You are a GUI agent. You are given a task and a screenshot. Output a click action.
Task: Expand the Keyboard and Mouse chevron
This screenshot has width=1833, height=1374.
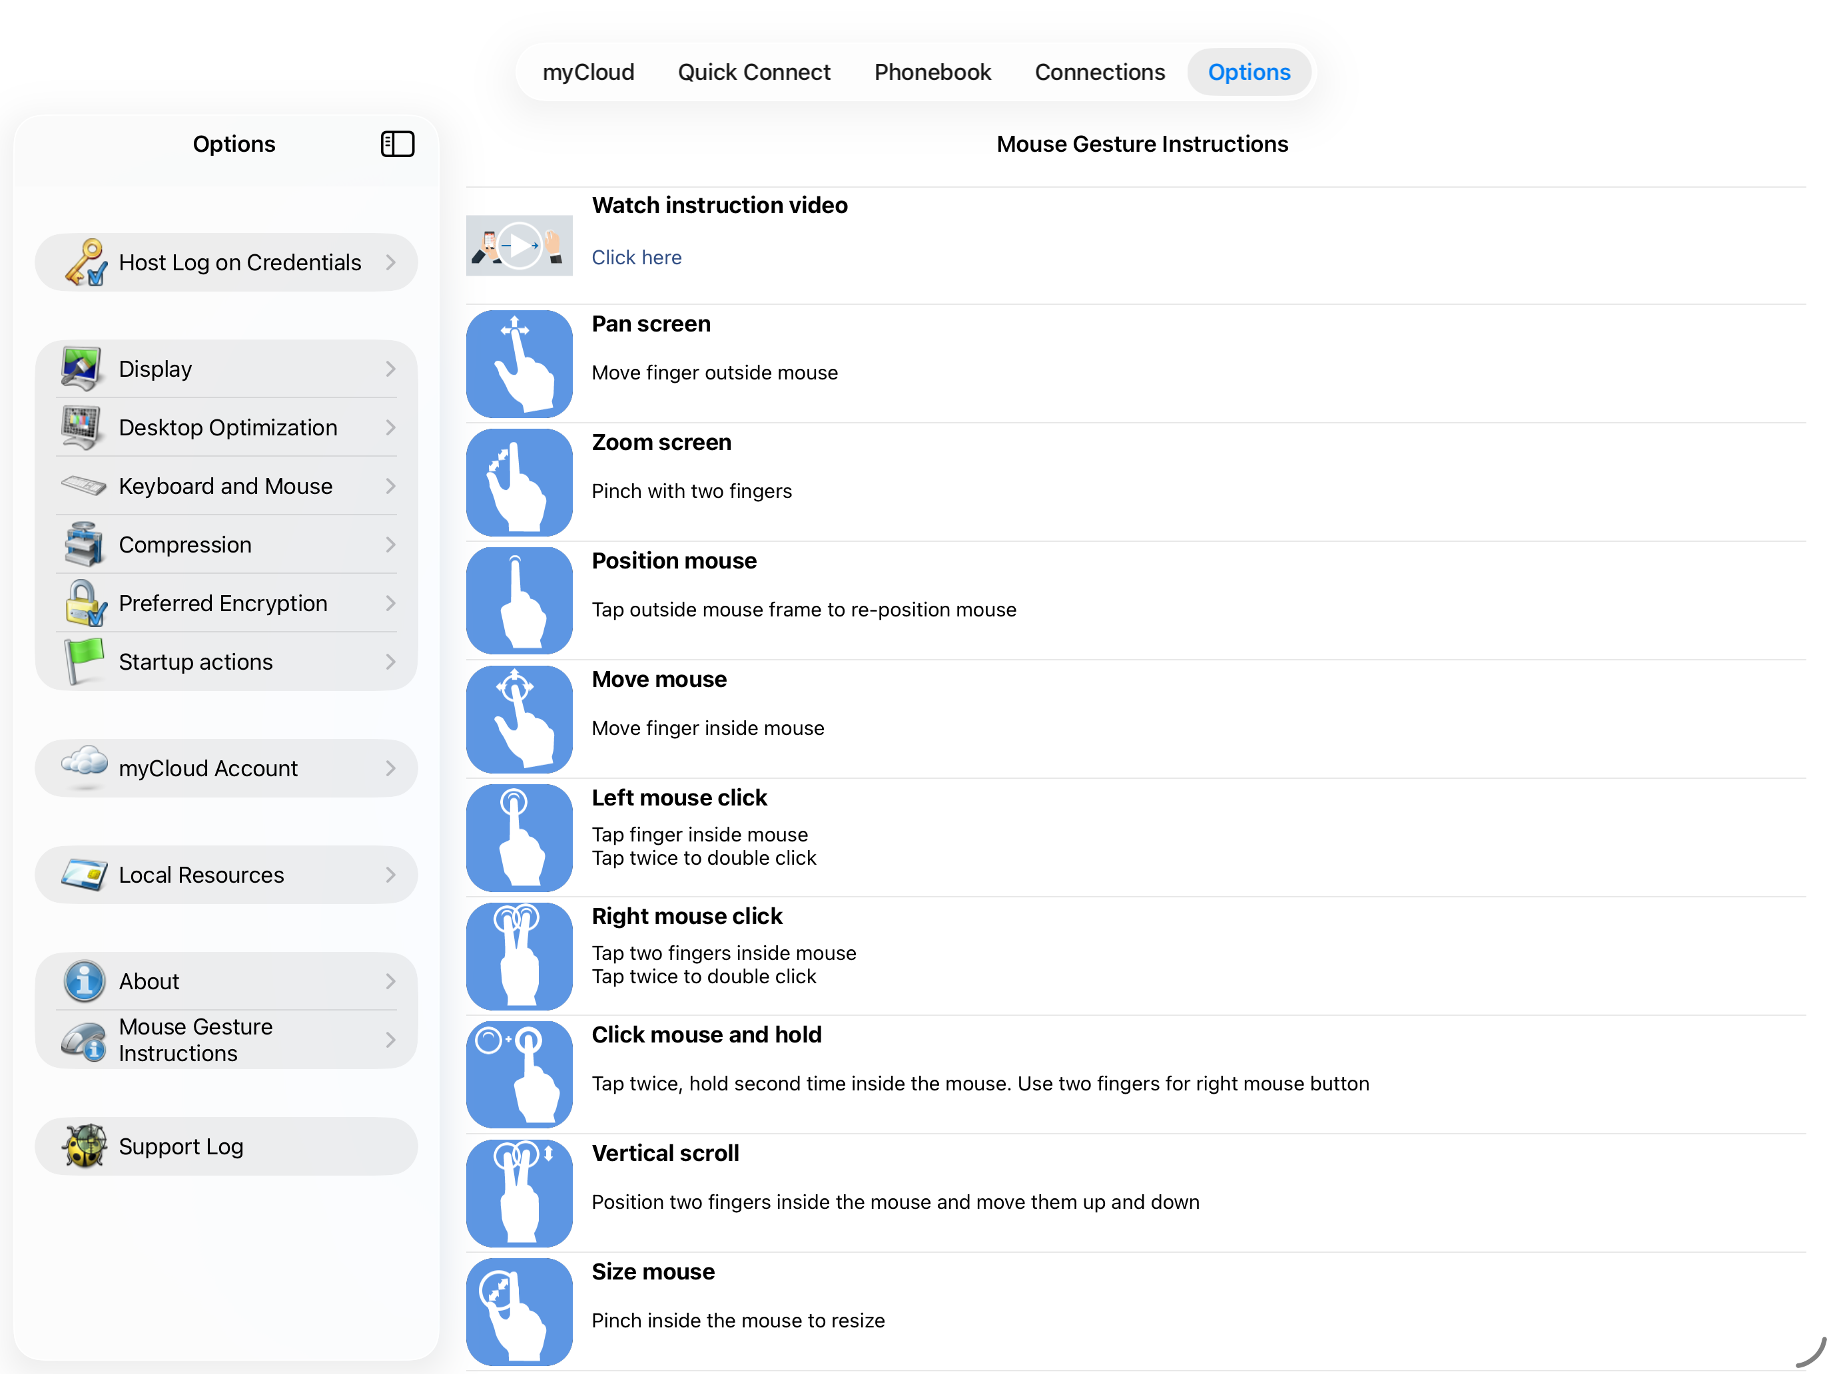click(391, 486)
